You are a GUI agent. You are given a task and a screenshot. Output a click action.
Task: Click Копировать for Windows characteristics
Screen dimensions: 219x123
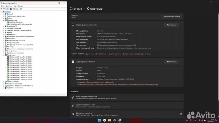click(x=171, y=62)
